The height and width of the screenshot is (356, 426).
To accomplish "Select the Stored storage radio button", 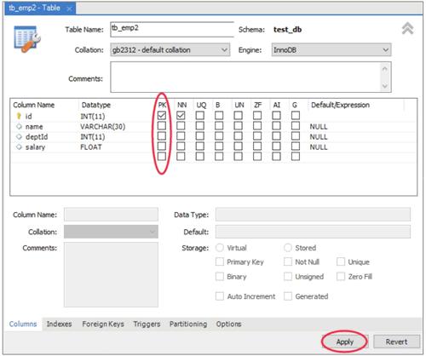I will coord(288,248).
